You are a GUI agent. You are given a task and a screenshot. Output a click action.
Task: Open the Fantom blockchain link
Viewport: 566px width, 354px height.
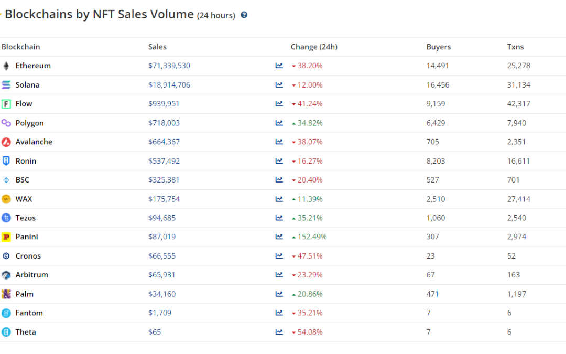click(29, 313)
